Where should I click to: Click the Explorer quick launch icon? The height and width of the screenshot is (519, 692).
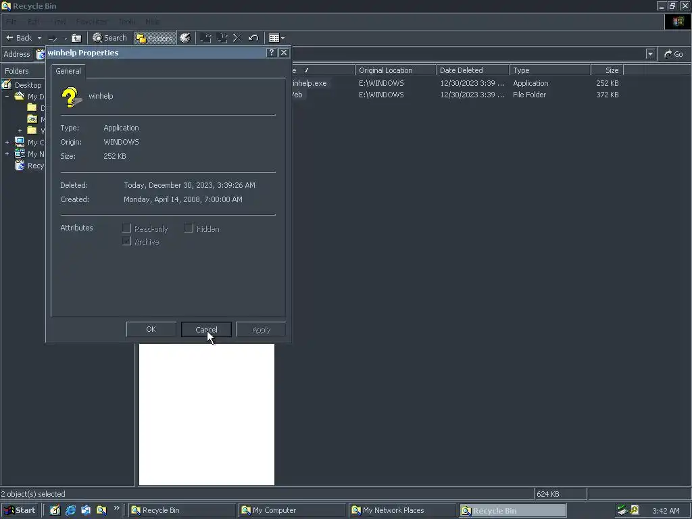click(x=101, y=510)
